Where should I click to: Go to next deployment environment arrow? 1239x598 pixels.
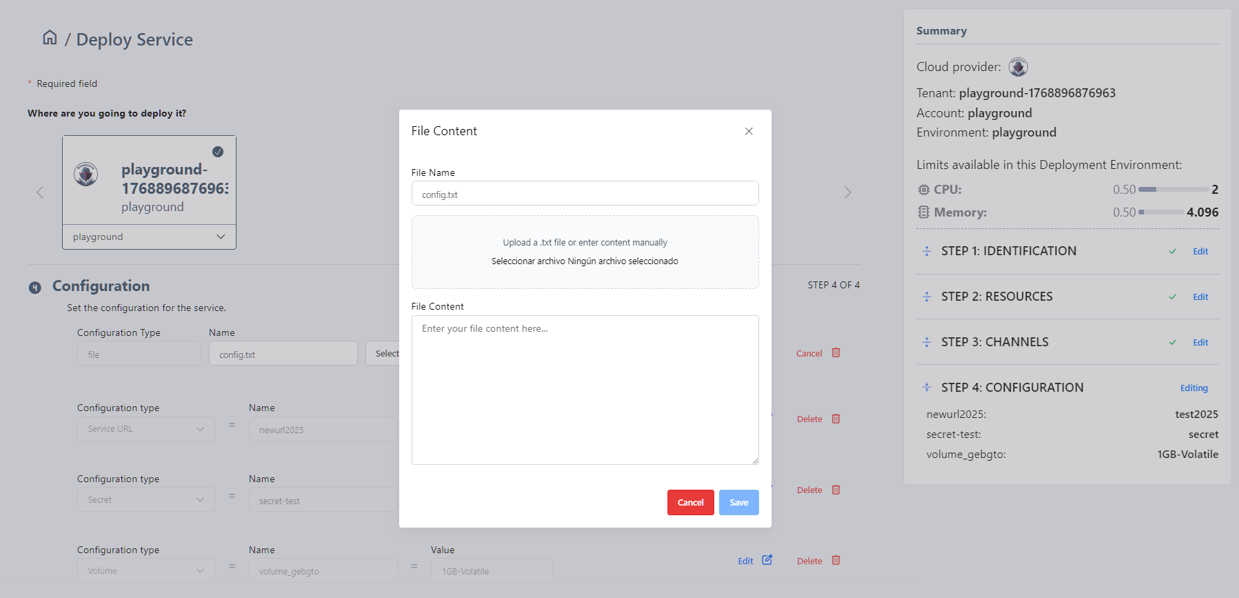[x=847, y=192]
